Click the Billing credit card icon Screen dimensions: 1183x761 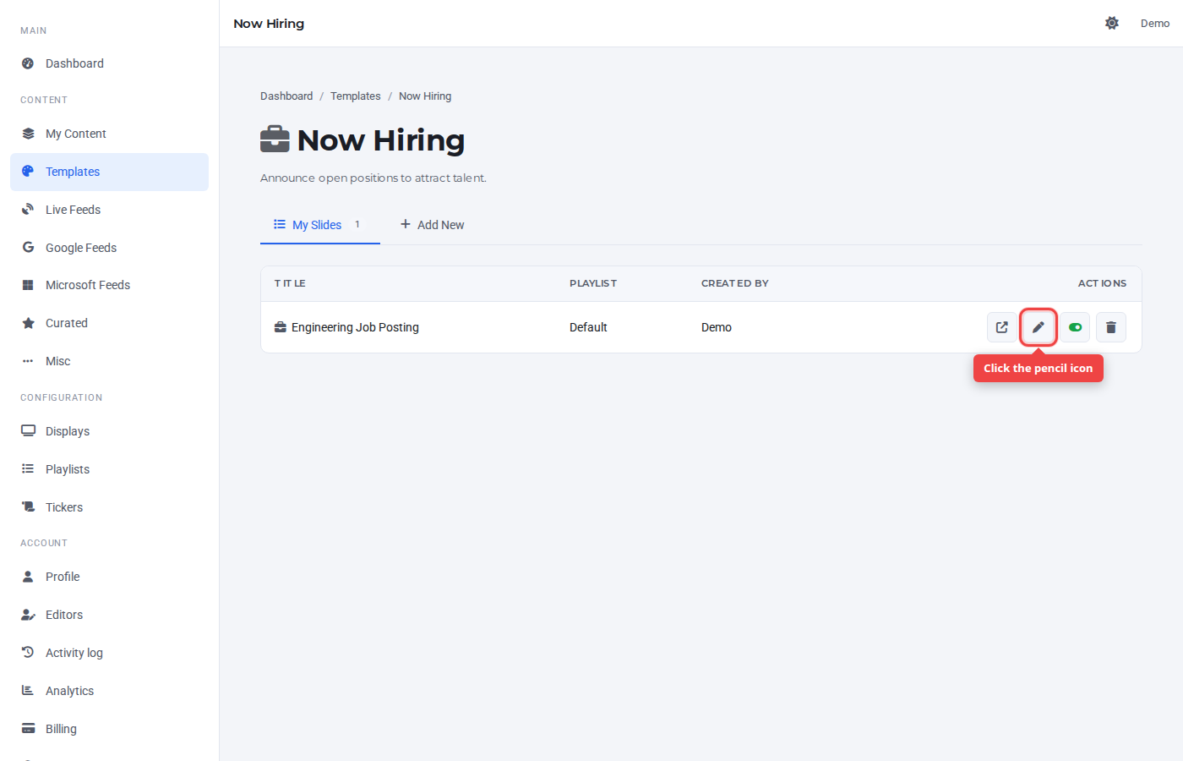tap(28, 729)
